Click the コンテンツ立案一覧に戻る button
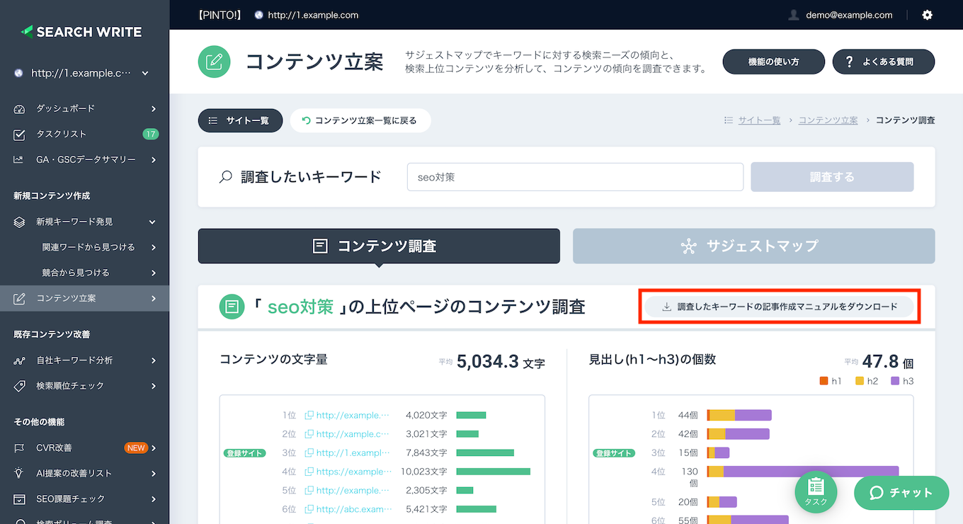963x524 pixels. click(360, 120)
